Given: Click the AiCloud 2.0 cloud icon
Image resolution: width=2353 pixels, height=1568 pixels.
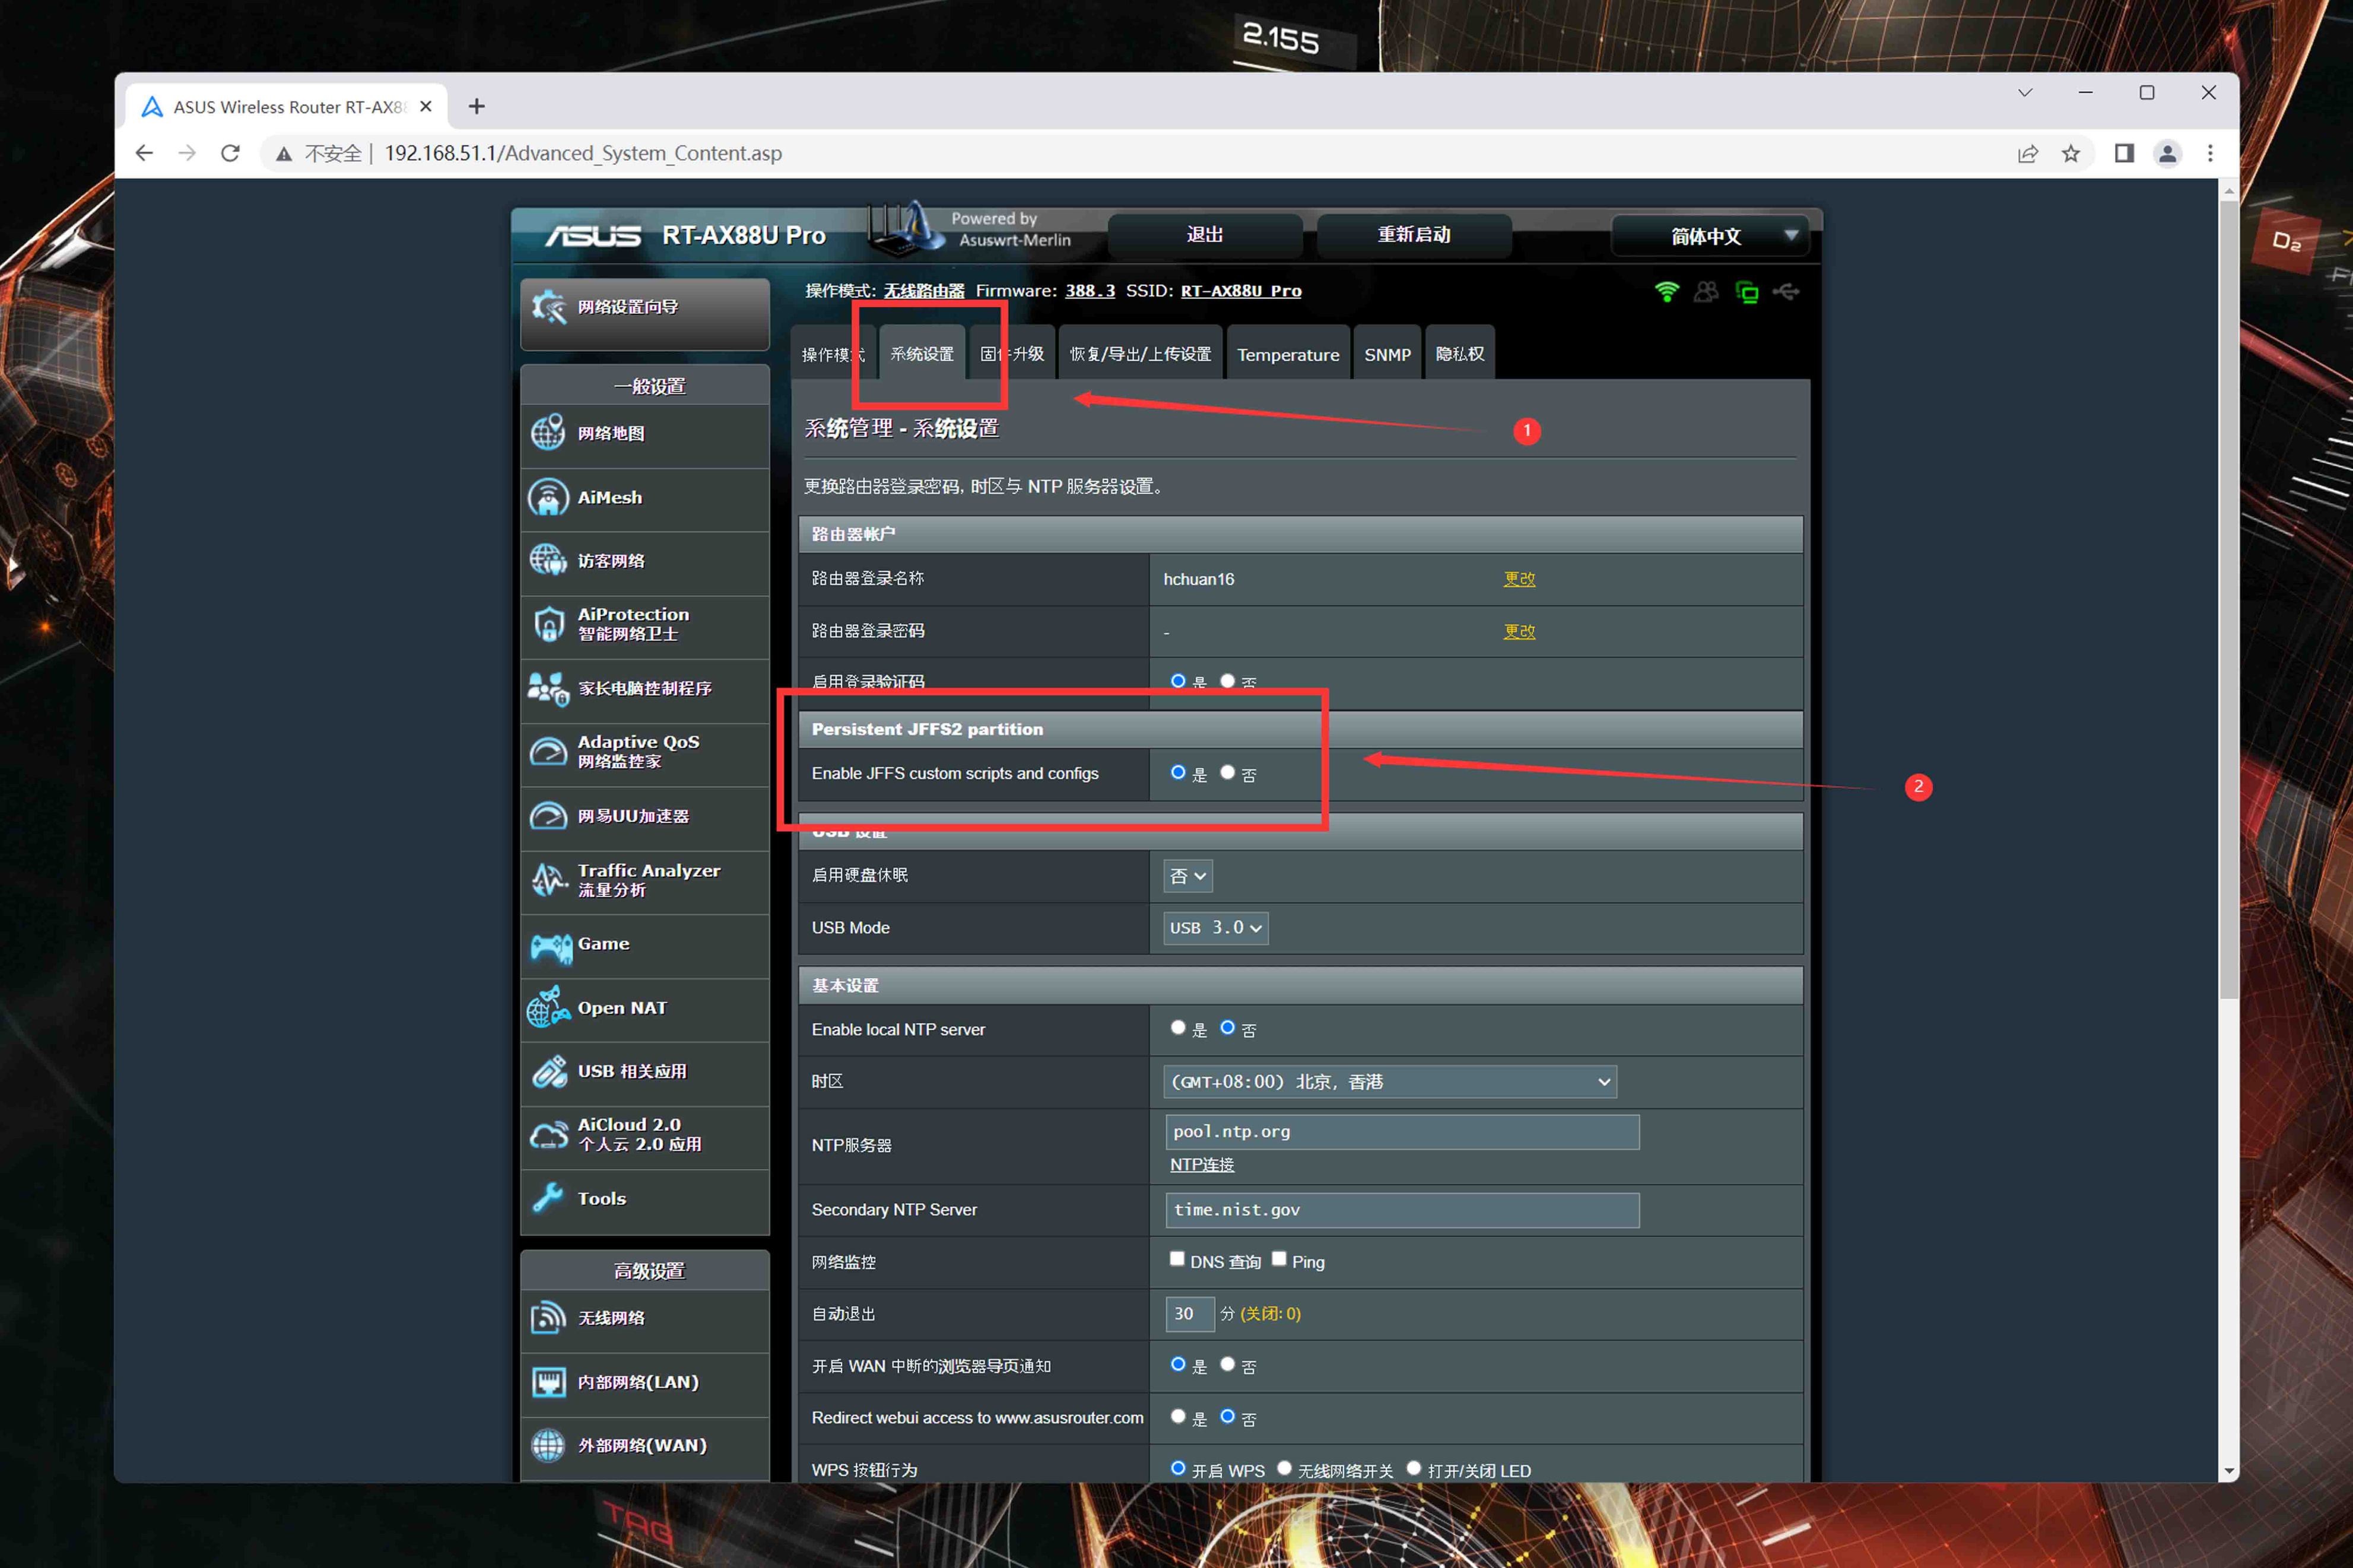Looking at the screenshot, I should coord(549,1135).
